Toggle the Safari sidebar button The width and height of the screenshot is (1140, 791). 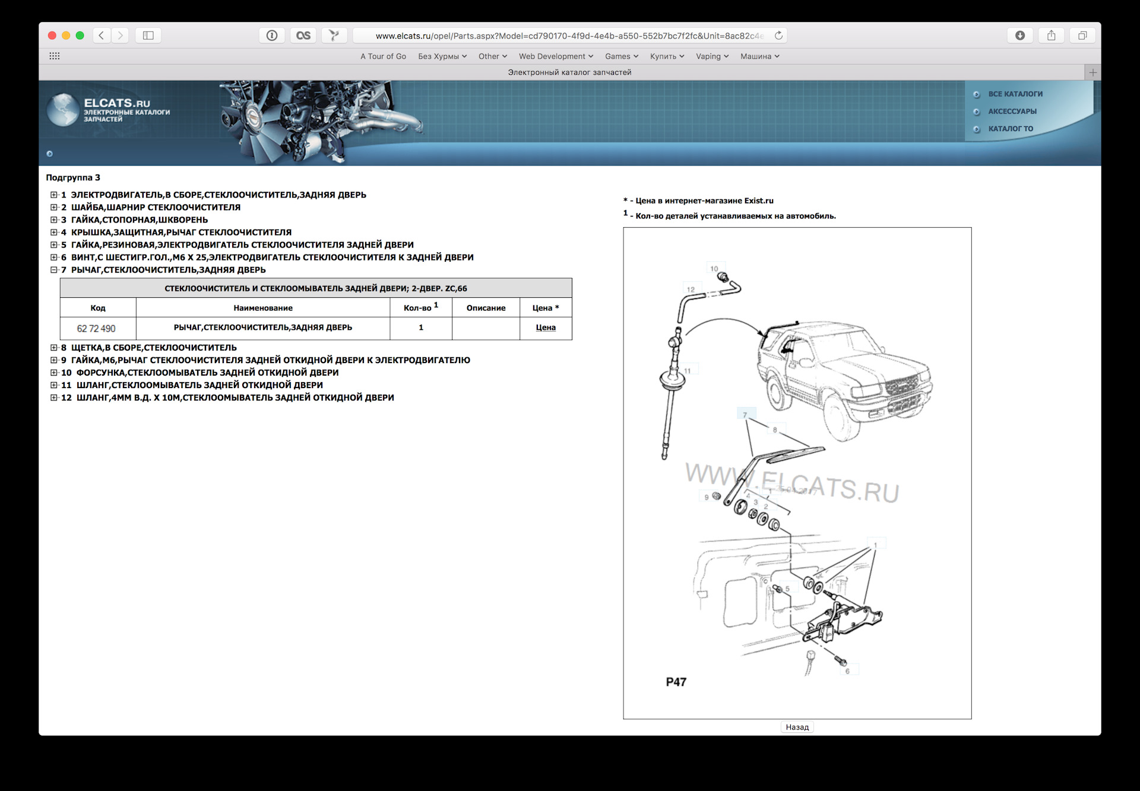coord(148,36)
